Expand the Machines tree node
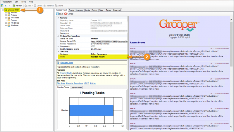The height and width of the screenshot is (132, 234). (6, 25)
